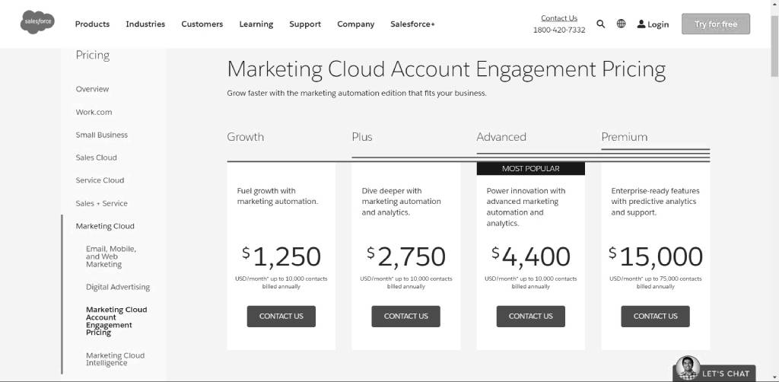Open the Let's Chat widget

[x=715, y=374]
